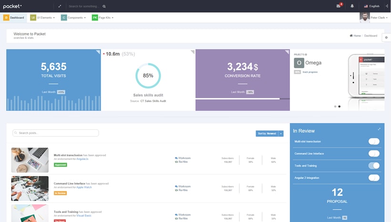The height and width of the screenshot is (222, 391).
Task: Toggle the Multi-slot transclusion switch
Action: click(x=374, y=141)
